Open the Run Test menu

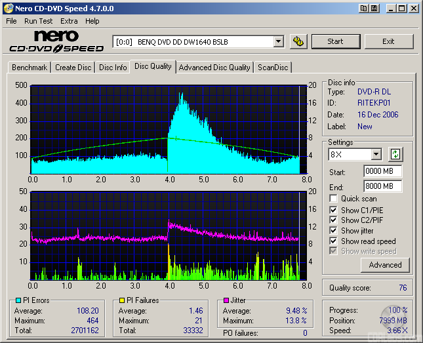point(39,21)
